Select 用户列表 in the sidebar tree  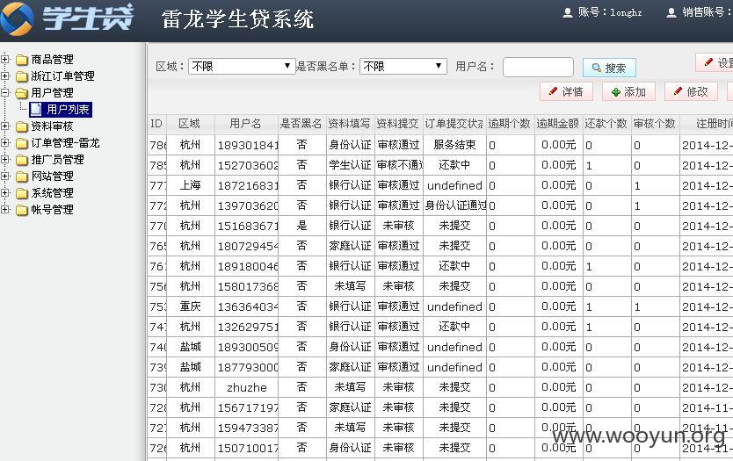68,110
